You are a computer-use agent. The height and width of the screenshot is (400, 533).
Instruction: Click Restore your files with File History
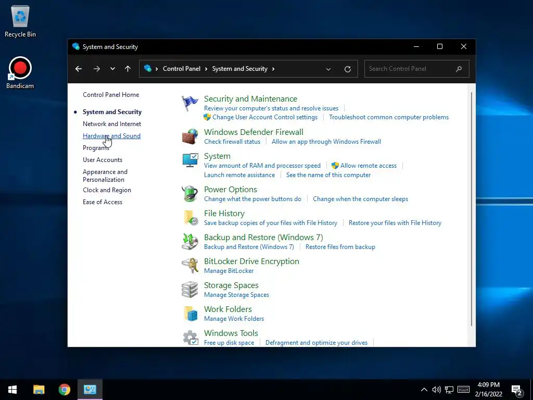tap(395, 223)
